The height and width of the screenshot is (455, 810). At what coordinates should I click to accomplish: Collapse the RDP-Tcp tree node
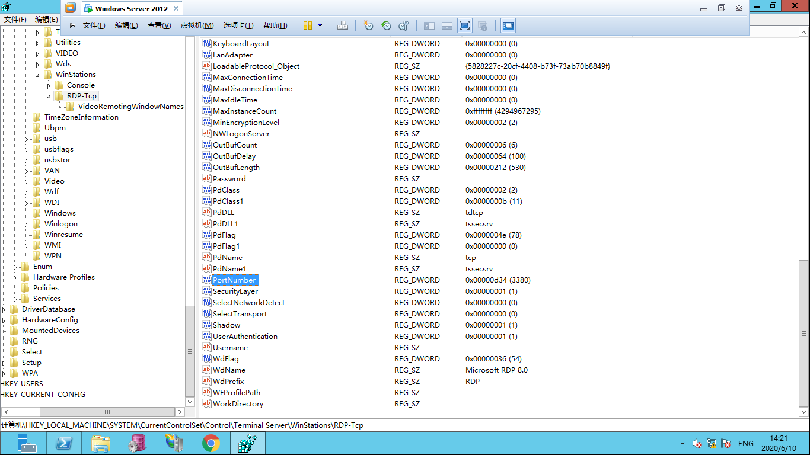pos(49,96)
